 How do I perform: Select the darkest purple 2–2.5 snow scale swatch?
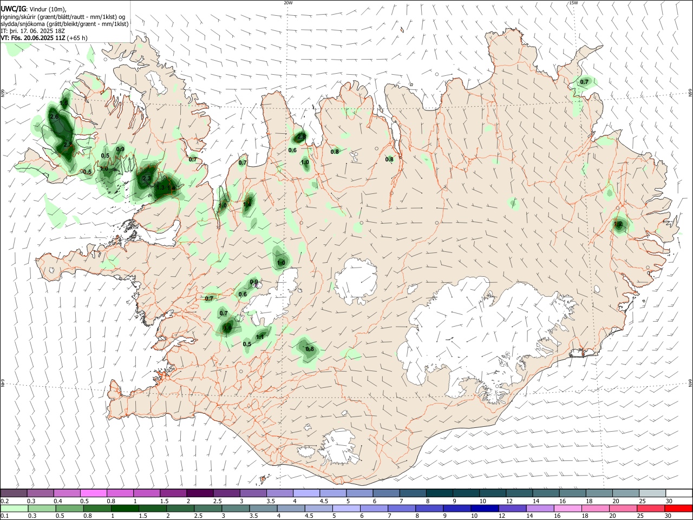pos(199,493)
